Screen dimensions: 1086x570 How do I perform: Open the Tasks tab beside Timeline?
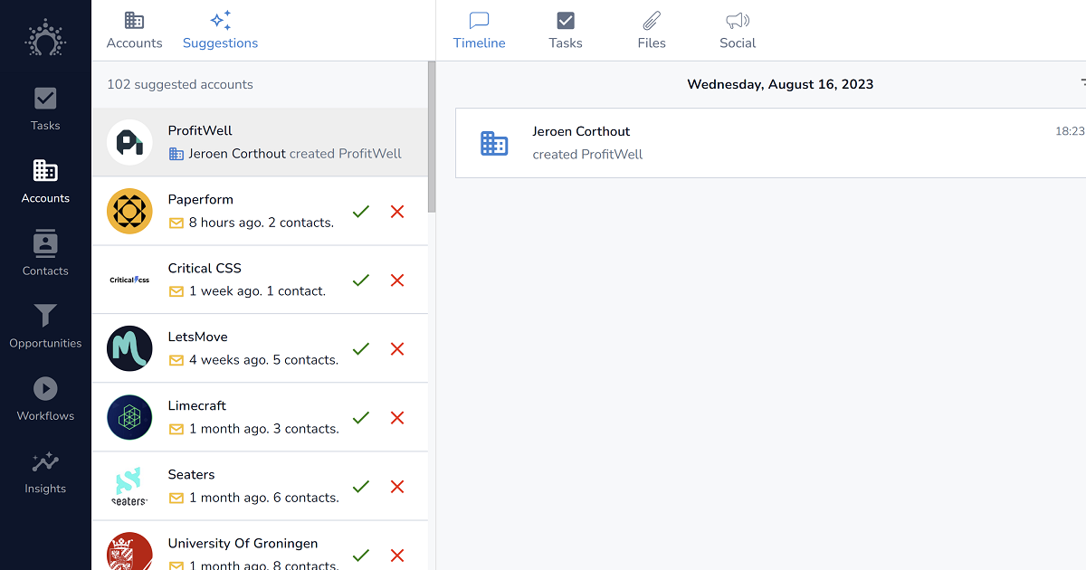[x=566, y=31]
